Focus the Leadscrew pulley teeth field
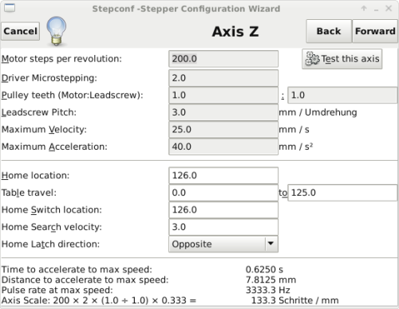Image resolution: width=399 pixels, height=309 pixels. point(342,95)
